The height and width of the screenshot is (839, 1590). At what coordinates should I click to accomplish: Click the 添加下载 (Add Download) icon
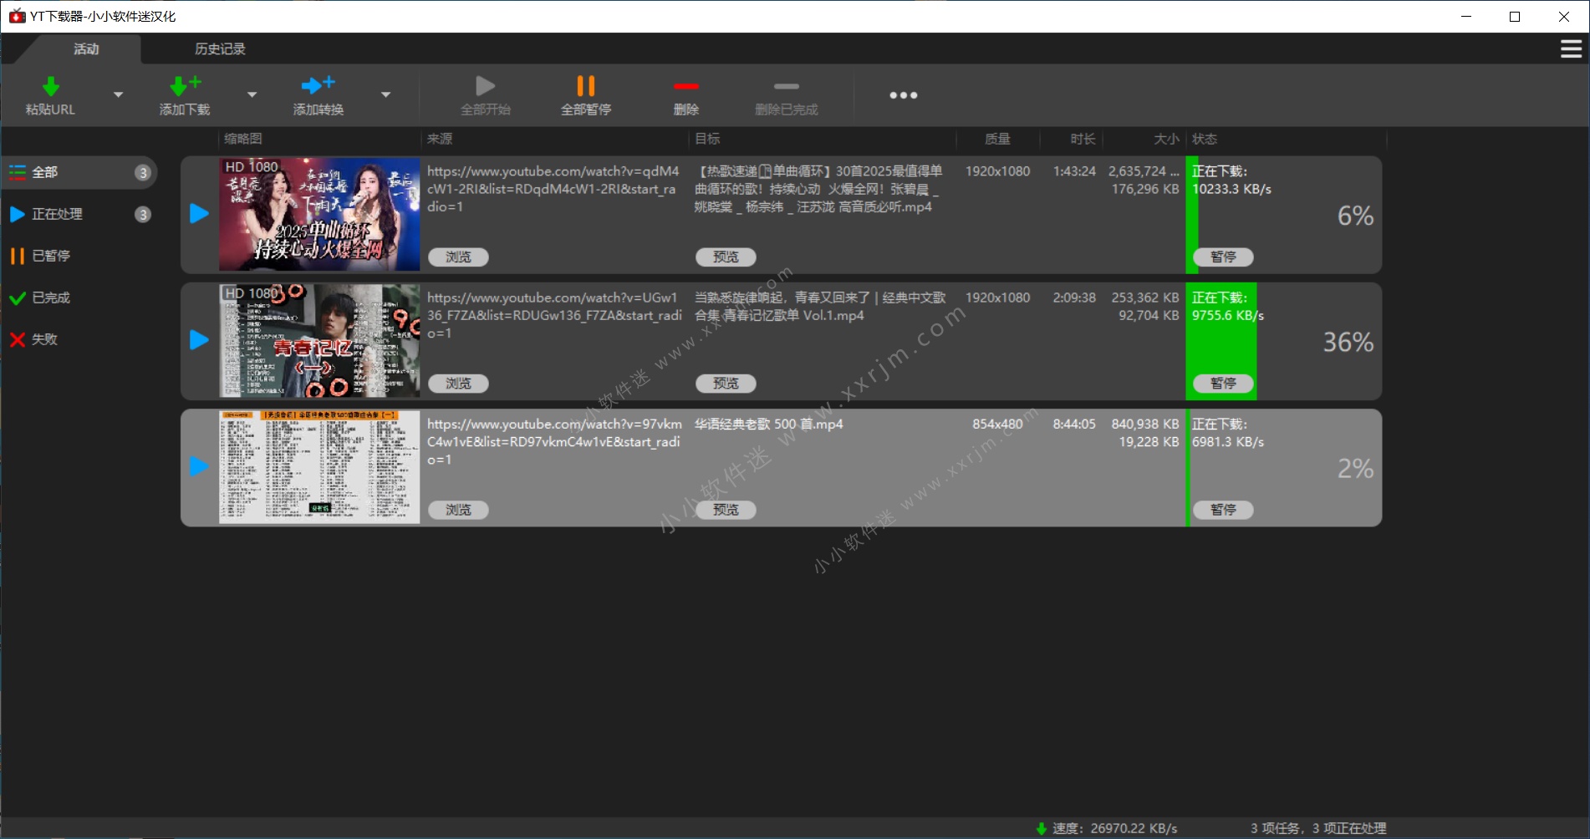[x=183, y=86]
